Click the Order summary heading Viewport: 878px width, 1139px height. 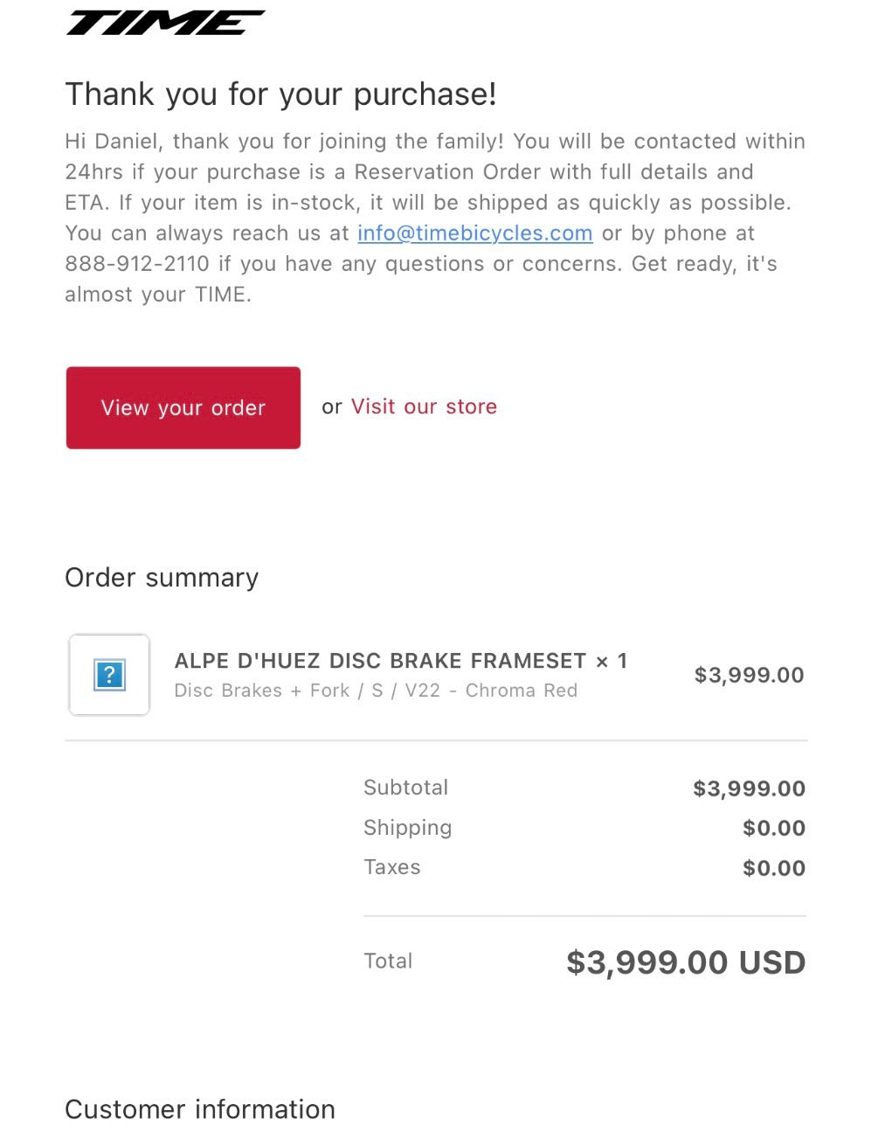tap(162, 578)
